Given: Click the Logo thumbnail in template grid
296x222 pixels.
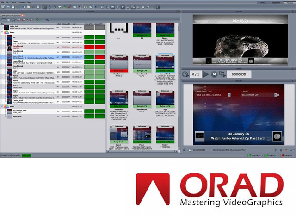Looking at the screenshot, I should pos(165,99).
